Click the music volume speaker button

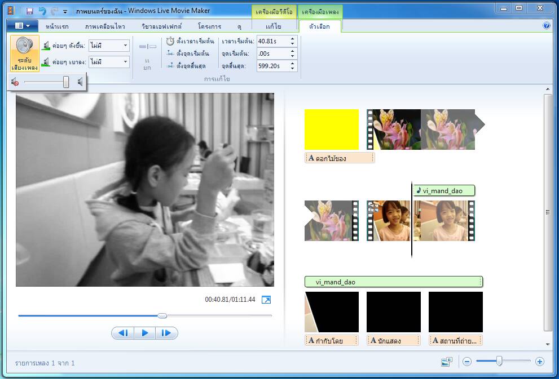coord(25,53)
